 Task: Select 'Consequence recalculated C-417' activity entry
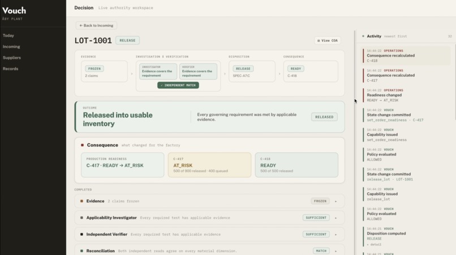pos(406,76)
